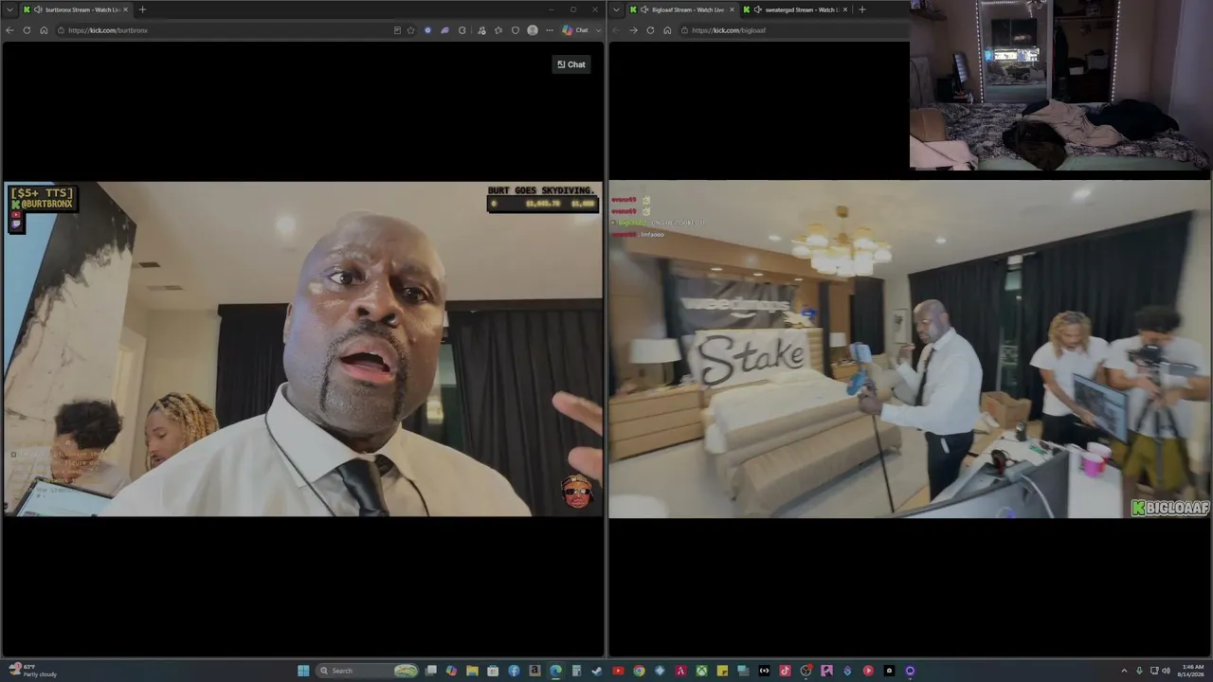This screenshot has width=1213, height=682.
Task: Mute the Bigloaaf Stream tab audio
Action: (x=644, y=9)
